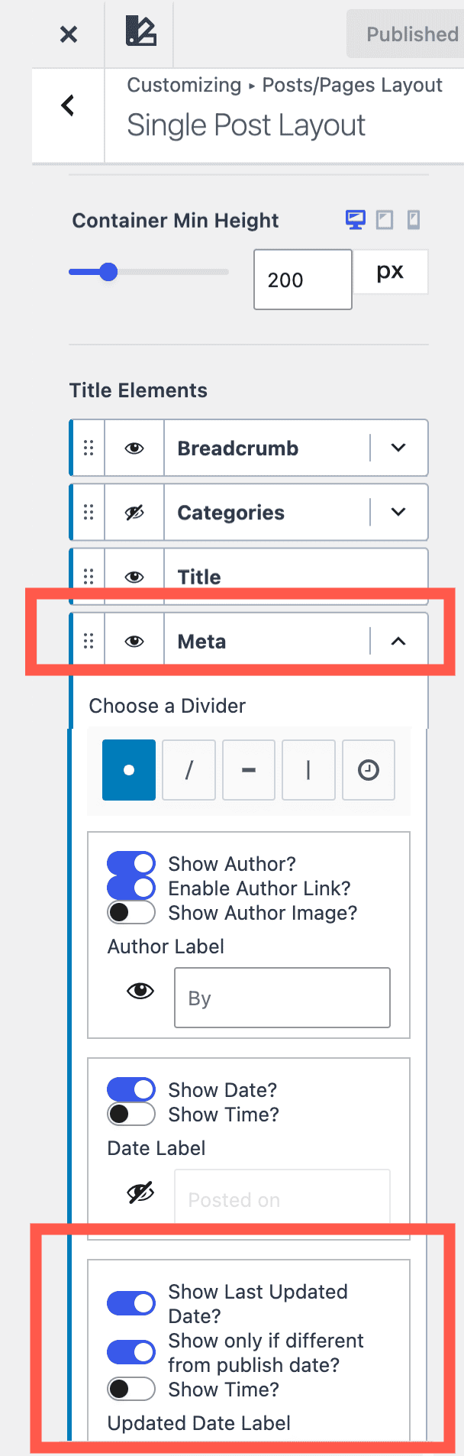The height and width of the screenshot is (1456, 464).
Task: Click the Container Min Height slider handle
Action: tap(108, 272)
